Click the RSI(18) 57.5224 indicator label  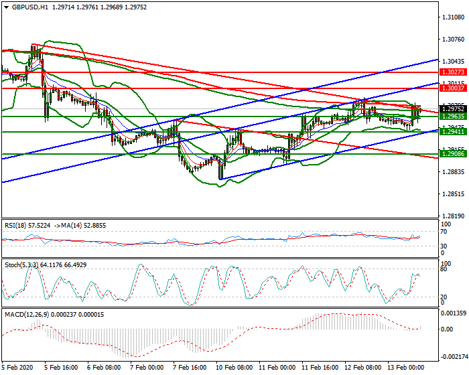point(27,226)
